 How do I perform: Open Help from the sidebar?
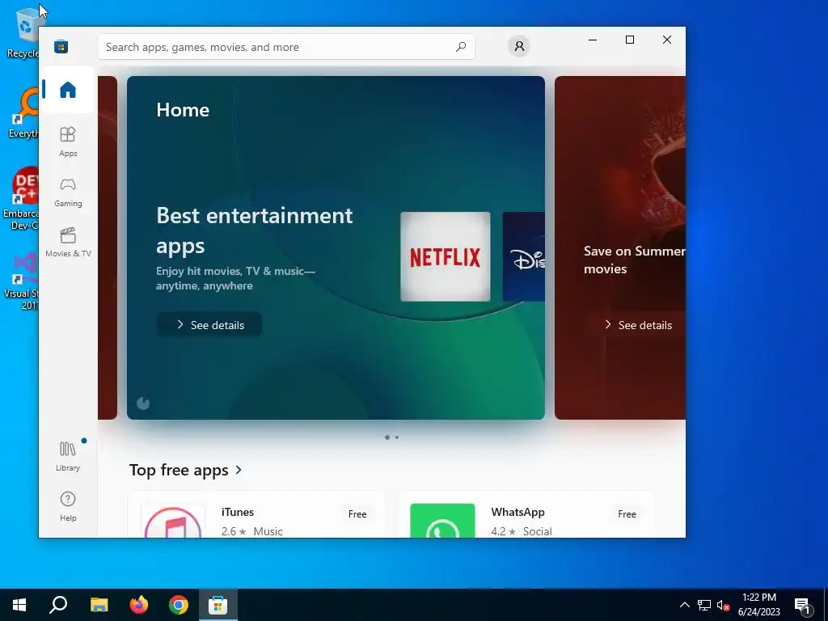(x=68, y=506)
